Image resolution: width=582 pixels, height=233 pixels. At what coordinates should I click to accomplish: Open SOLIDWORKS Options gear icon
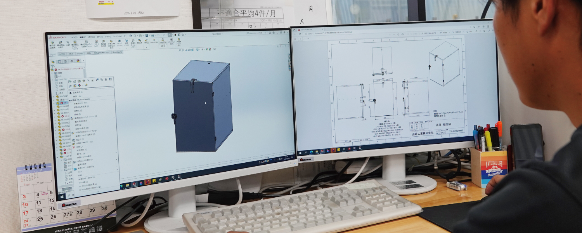pos(183,35)
